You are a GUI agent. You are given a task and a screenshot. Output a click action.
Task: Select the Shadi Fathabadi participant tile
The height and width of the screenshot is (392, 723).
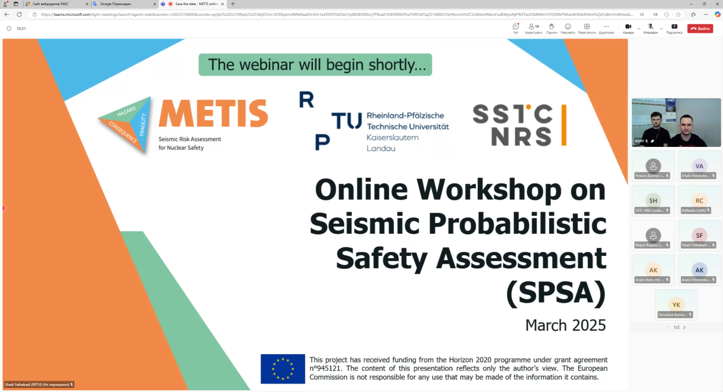tap(699, 235)
